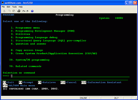138x100 pixels.
Task: Click the blue help question mark icon
Action: [32, 11]
